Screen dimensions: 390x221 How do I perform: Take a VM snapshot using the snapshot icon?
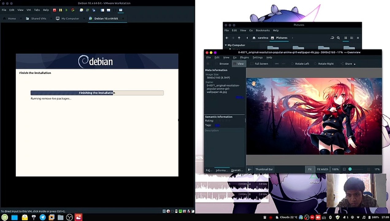tap(81, 10)
